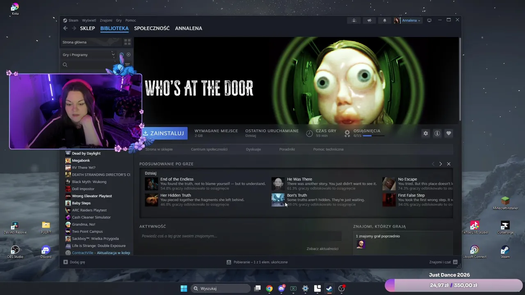Open Minecraftinstaller desktop icon
The height and width of the screenshot is (295, 525).
pyautogui.click(x=505, y=203)
